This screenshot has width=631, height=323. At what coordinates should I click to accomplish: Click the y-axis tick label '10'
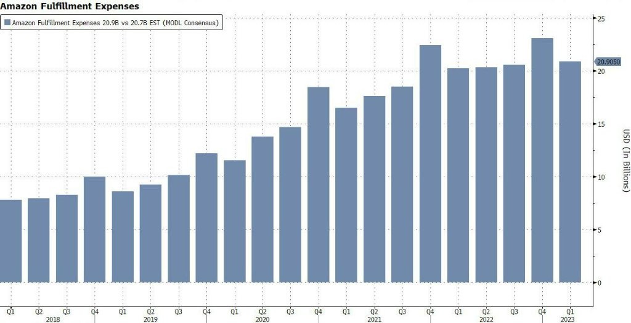(600, 177)
